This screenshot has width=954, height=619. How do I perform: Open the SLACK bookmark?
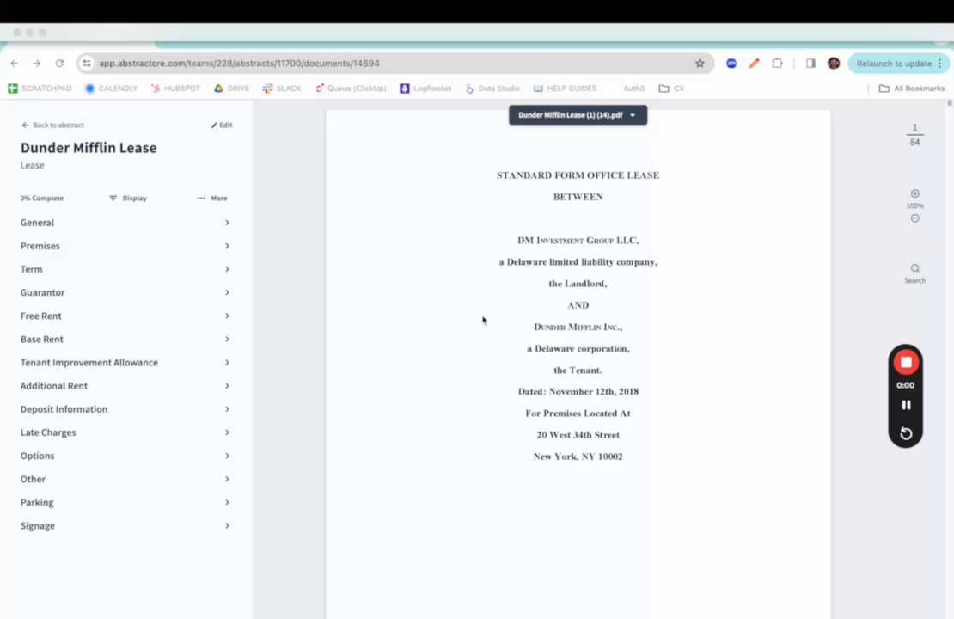(282, 89)
